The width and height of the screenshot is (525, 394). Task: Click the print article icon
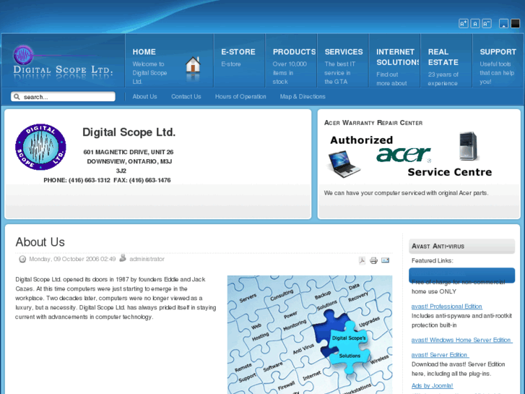[x=373, y=260]
